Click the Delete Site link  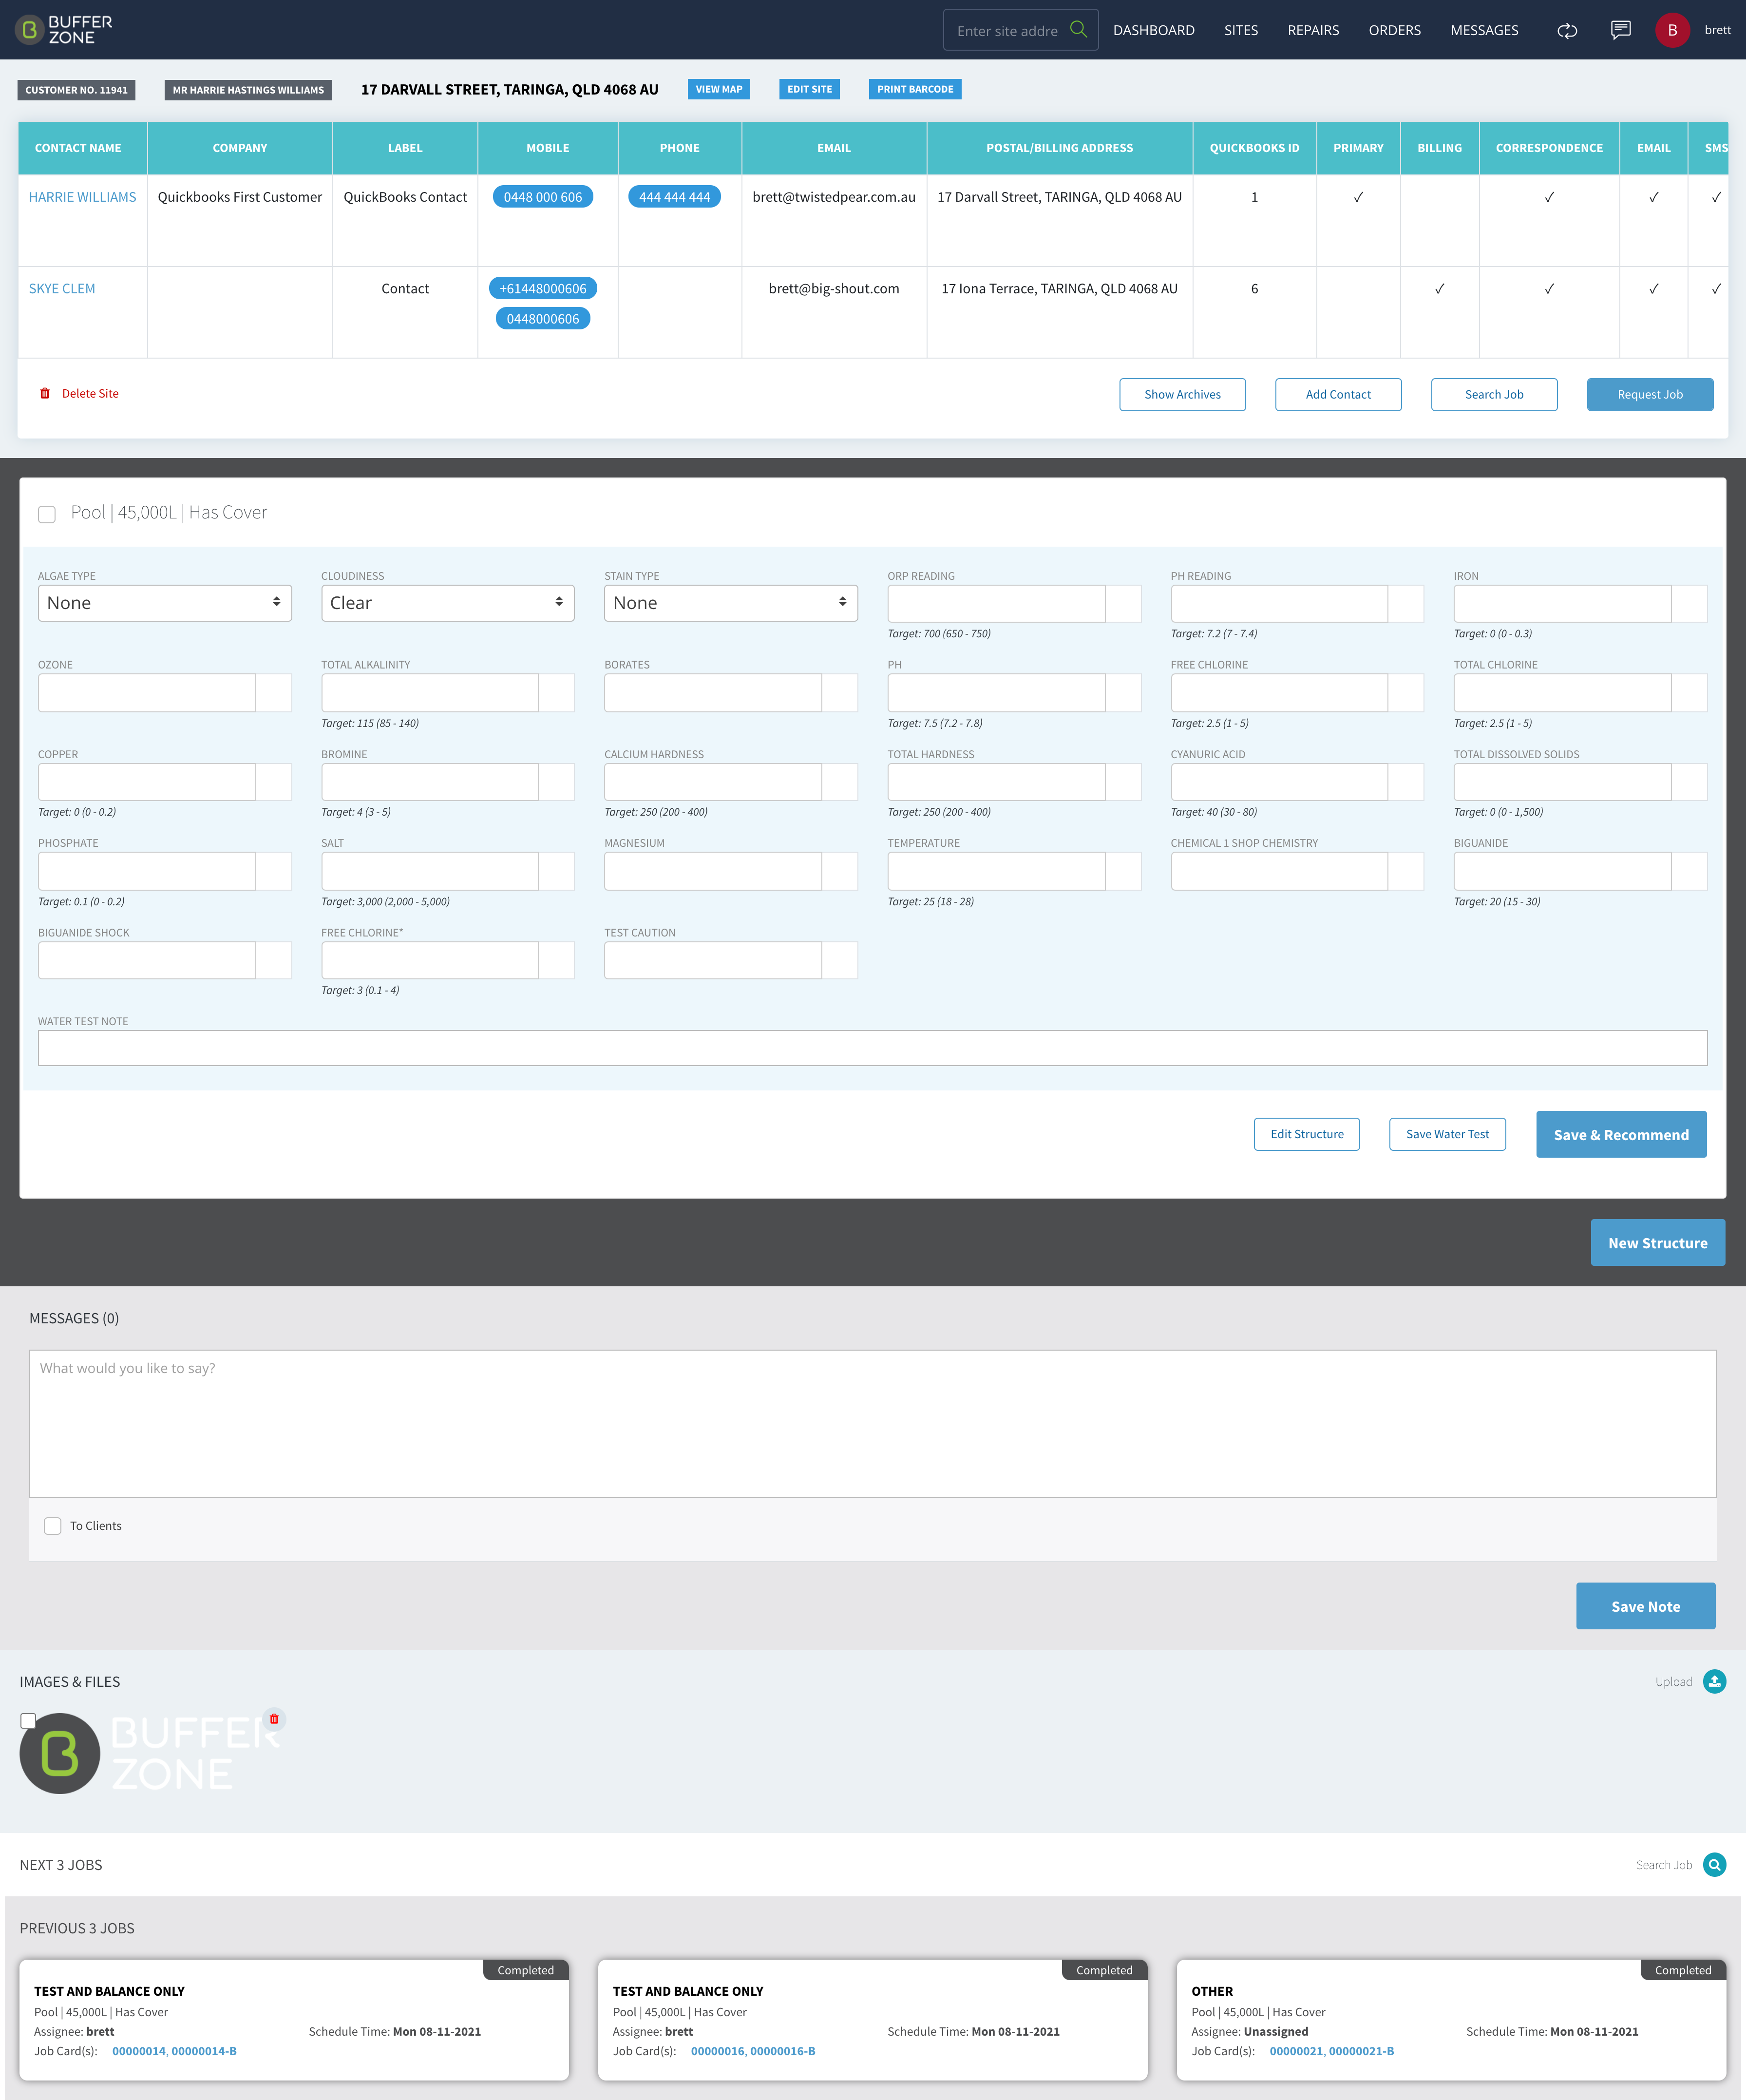[x=90, y=393]
